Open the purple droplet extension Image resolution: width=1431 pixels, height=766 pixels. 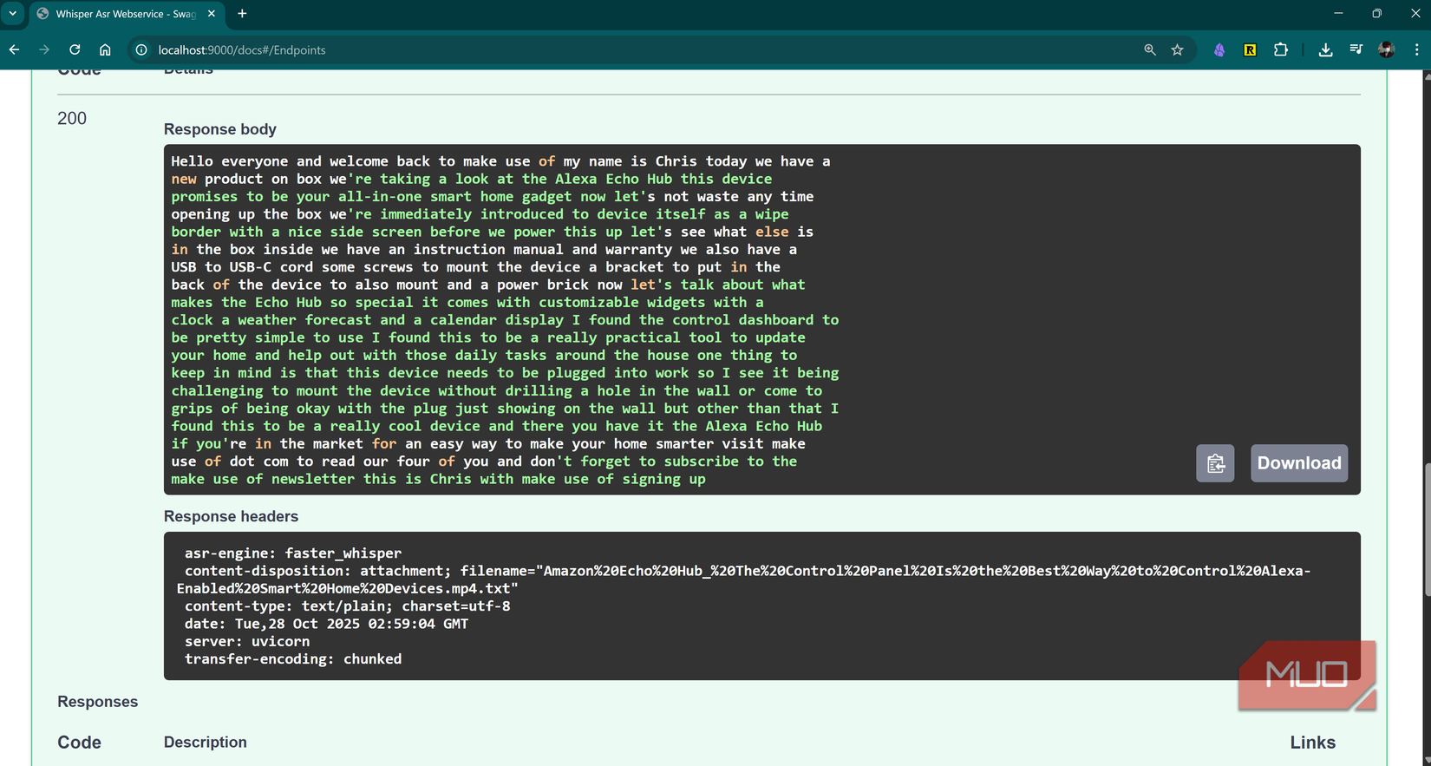(x=1219, y=50)
